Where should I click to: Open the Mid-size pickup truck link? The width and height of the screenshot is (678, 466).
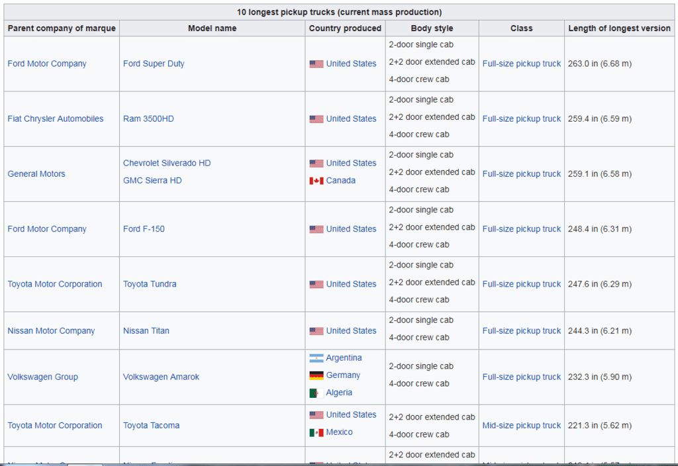coord(521,426)
